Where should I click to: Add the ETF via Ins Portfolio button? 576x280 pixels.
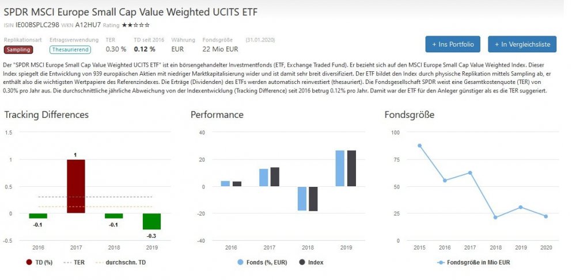pos(453,44)
